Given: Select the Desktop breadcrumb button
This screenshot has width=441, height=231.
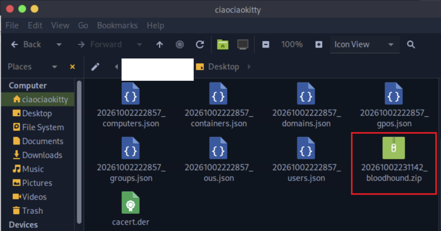Looking at the screenshot, I should point(217,67).
